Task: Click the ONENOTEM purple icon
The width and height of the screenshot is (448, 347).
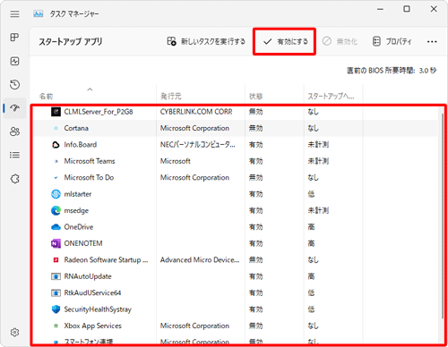Action: point(56,243)
